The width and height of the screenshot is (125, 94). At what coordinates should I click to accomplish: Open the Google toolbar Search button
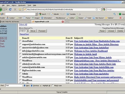coord(42,14)
